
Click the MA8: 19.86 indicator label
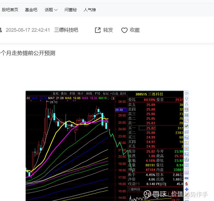(73, 98)
